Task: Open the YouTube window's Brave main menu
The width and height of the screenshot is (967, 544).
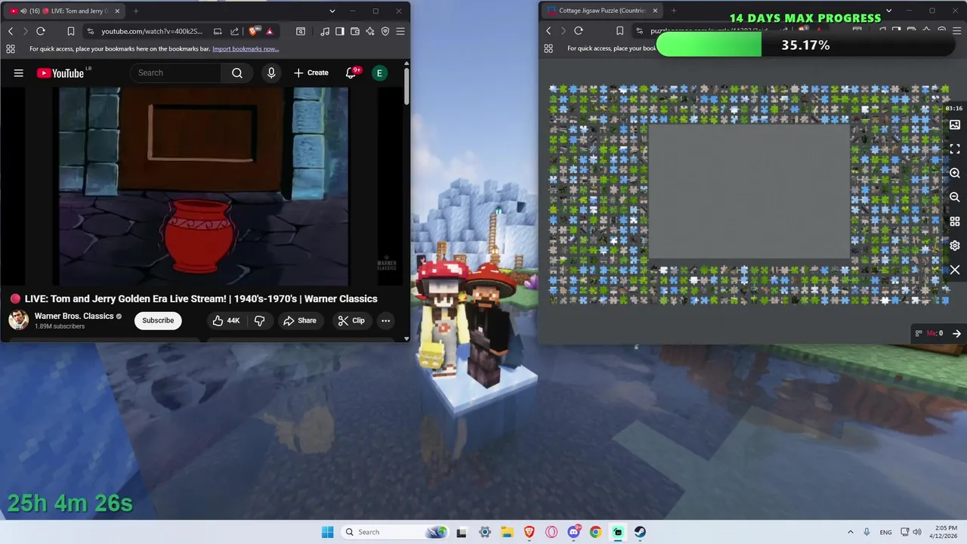Action: [400, 31]
